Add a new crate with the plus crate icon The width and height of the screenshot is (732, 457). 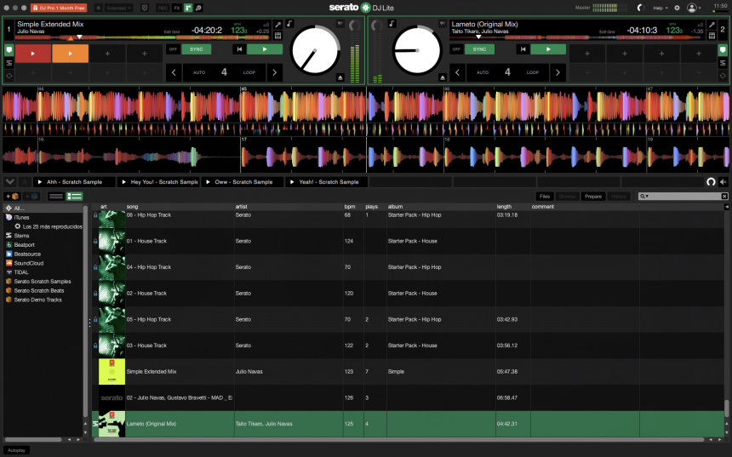click(12, 197)
